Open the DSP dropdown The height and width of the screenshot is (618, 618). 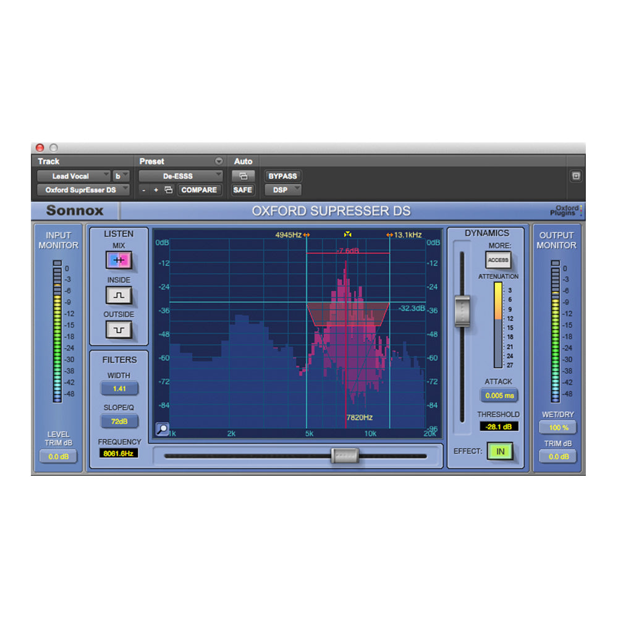[282, 190]
